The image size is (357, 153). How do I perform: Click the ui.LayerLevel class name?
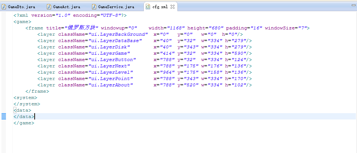pyautogui.click(x=110, y=72)
